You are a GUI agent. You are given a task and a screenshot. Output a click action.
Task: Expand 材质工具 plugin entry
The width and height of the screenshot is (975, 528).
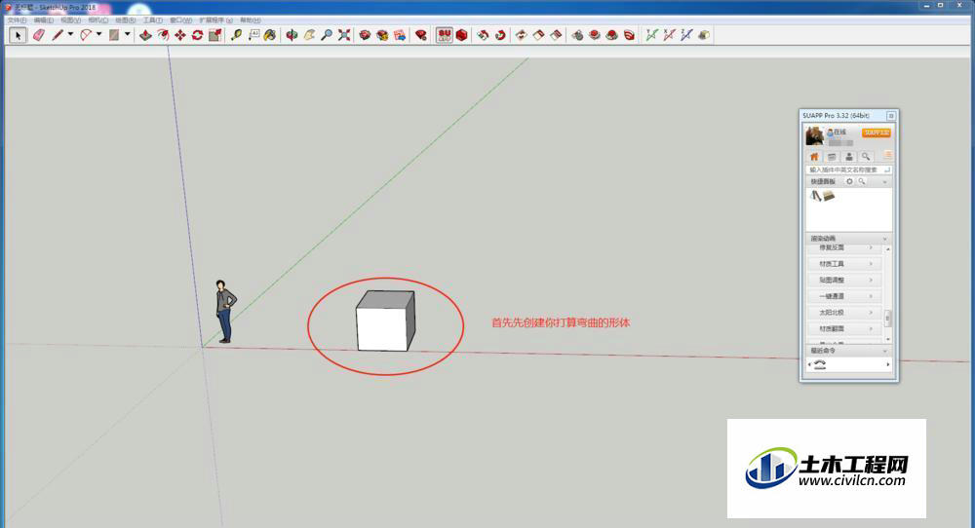click(x=844, y=264)
